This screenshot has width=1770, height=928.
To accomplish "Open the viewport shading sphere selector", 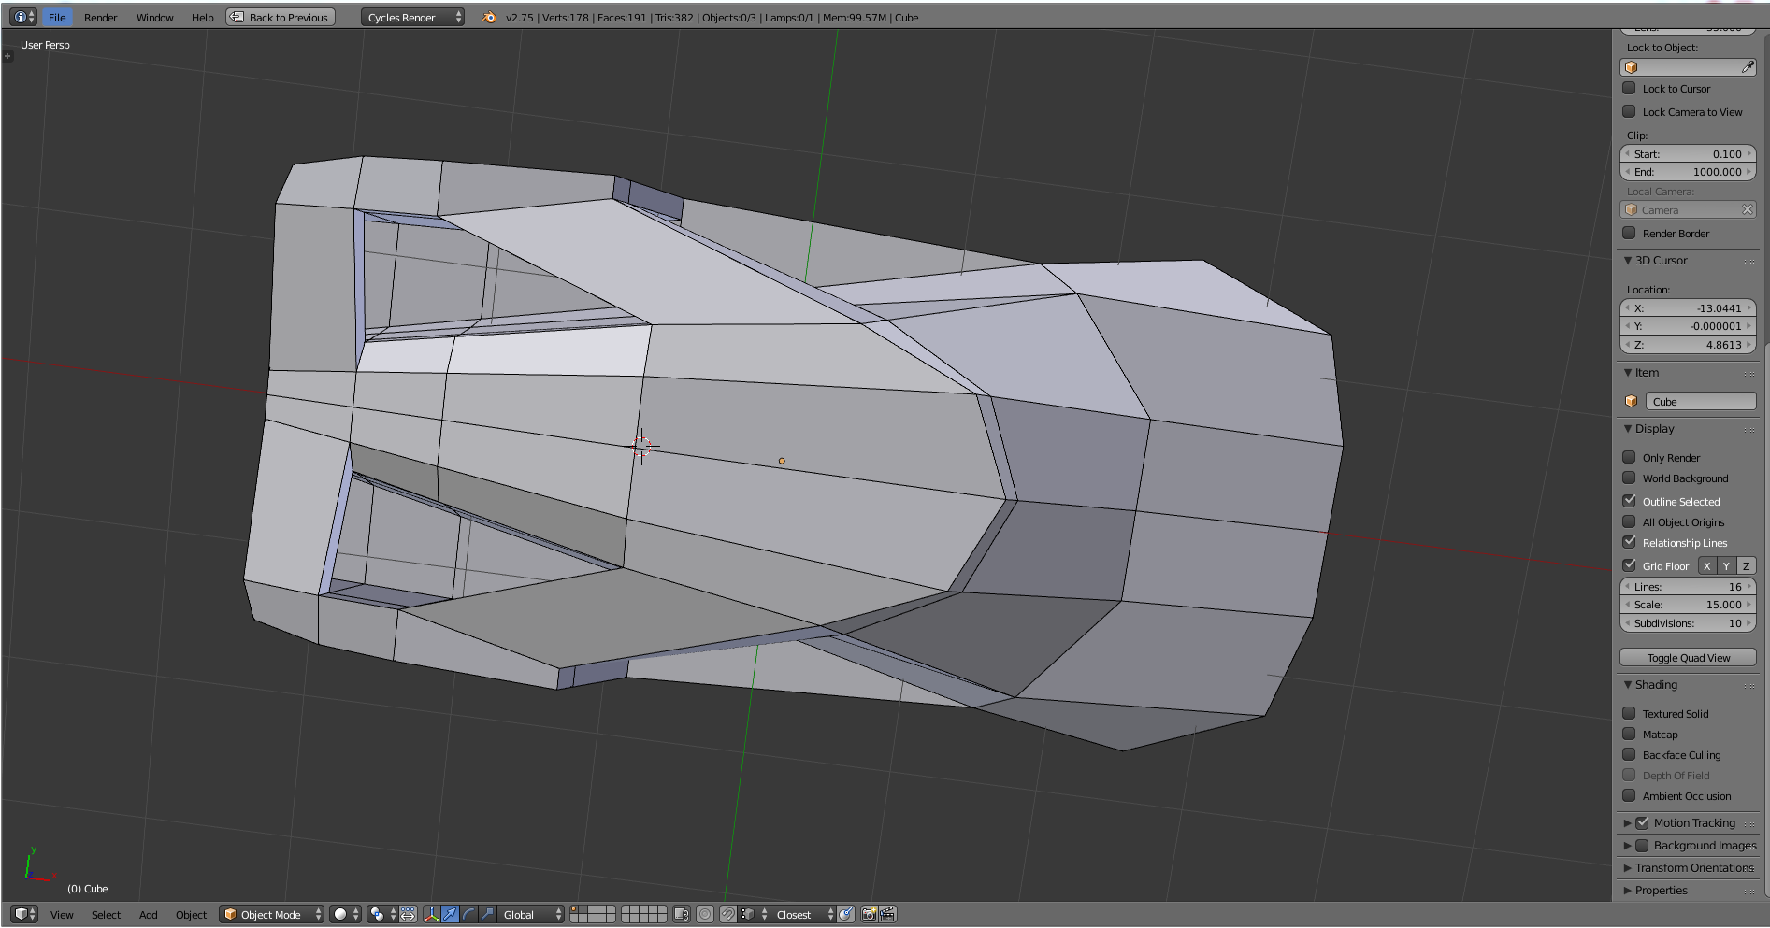I will click(345, 914).
